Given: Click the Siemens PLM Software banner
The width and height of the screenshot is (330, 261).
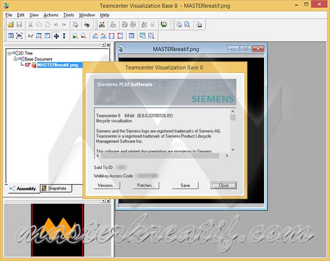Looking at the screenshot, I should coord(165,92).
